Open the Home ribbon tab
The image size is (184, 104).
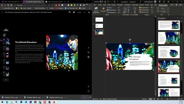pyautogui.click(x=100, y=5)
